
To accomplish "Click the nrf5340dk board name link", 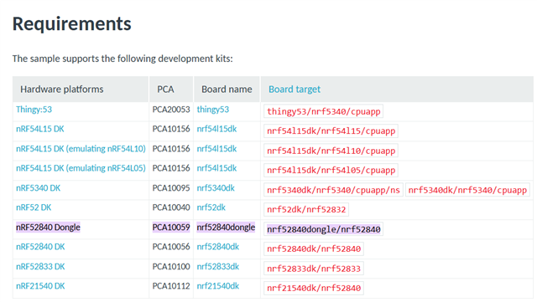I will pos(216,188).
